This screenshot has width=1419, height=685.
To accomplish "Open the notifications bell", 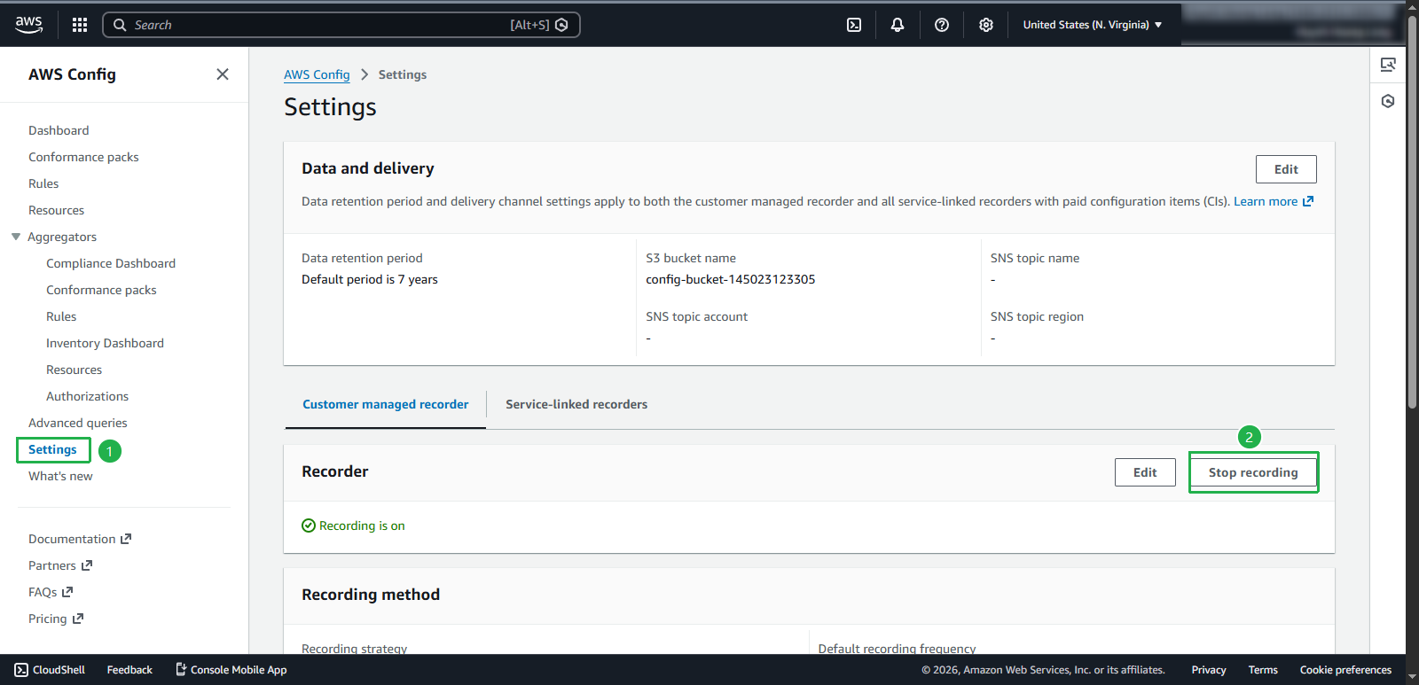I will click(898, 25).
